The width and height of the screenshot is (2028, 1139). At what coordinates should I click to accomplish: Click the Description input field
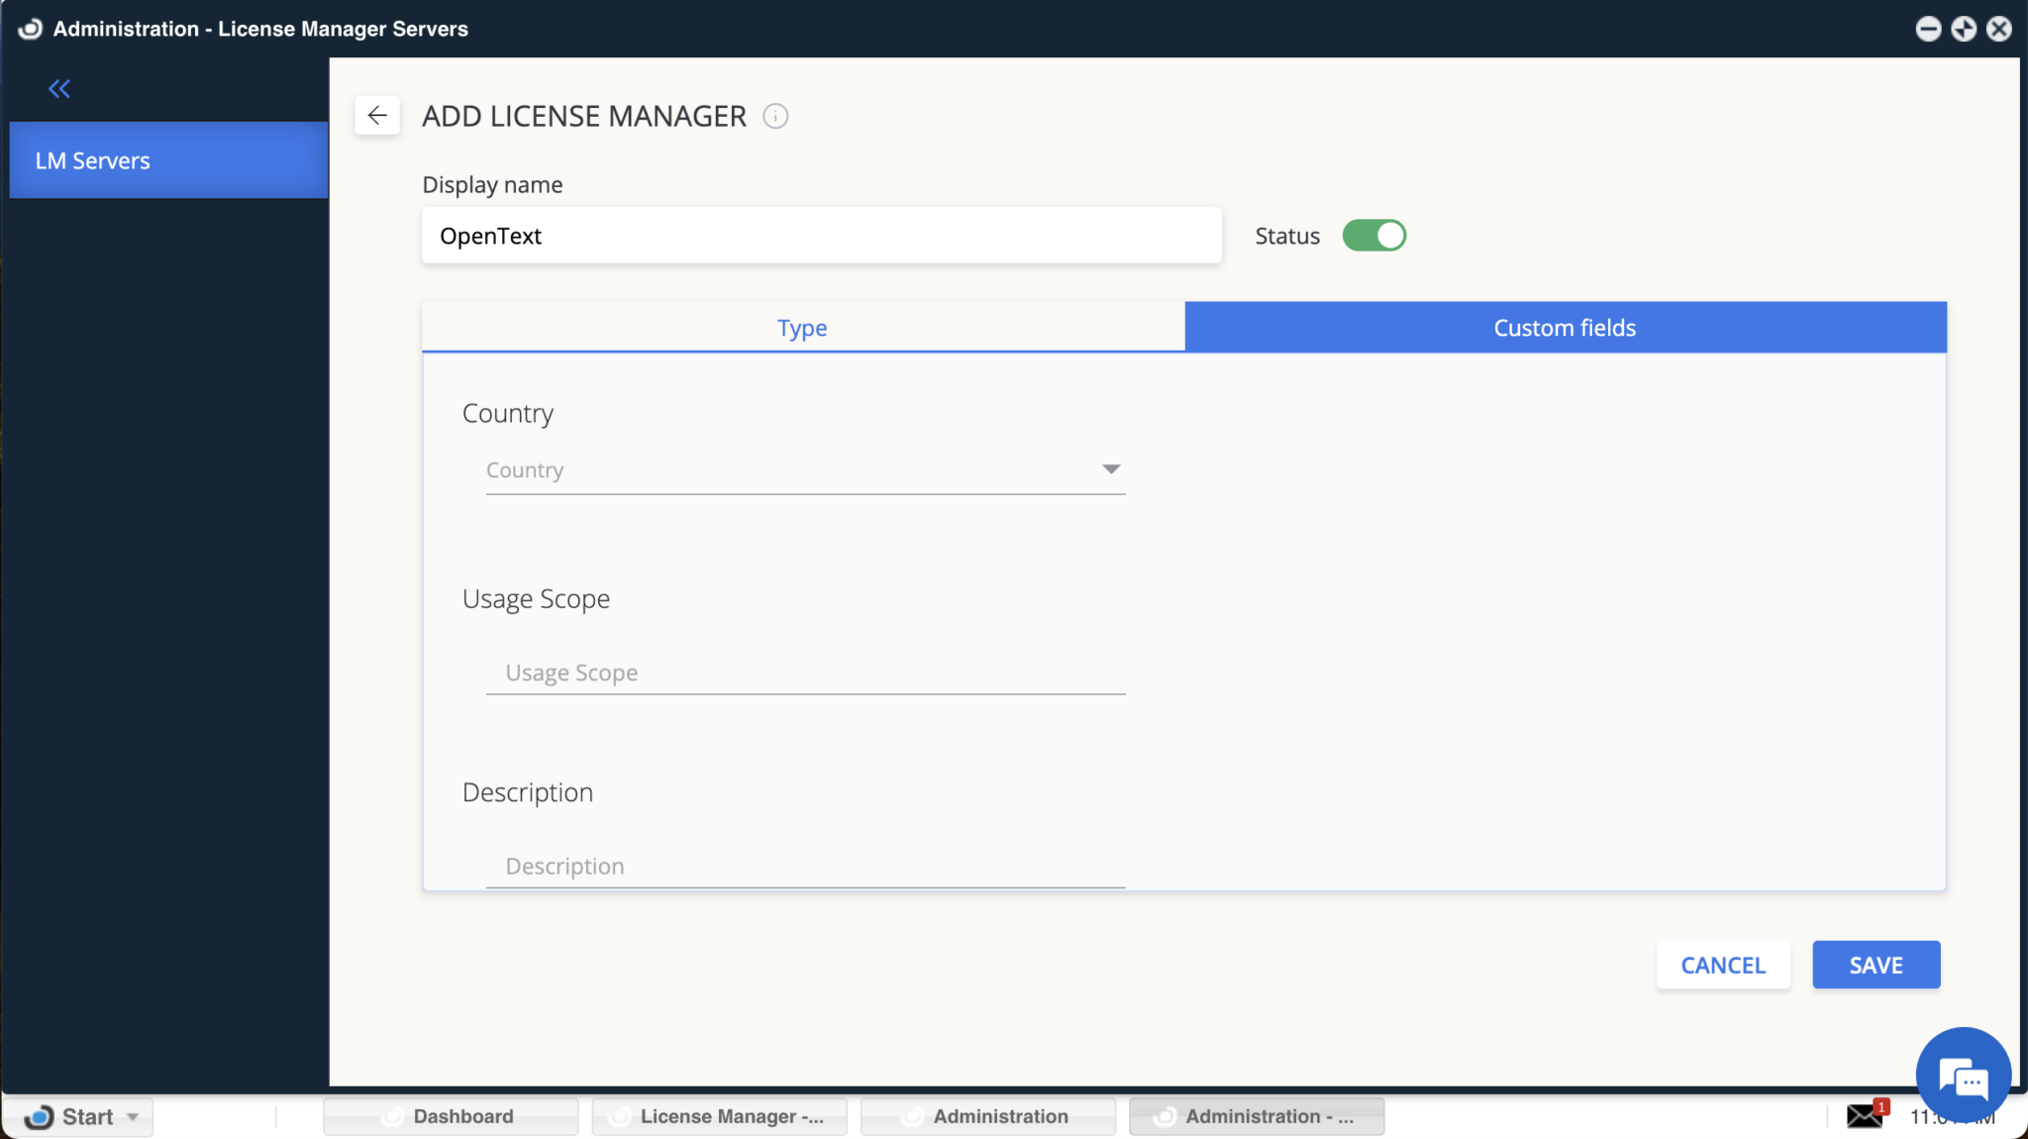point(804,866)
